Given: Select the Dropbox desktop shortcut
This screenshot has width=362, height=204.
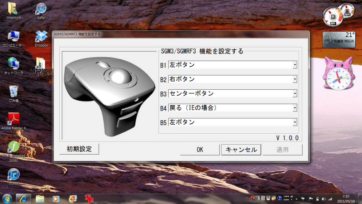Looking at the screenshot, I should (x=41, y=39).
